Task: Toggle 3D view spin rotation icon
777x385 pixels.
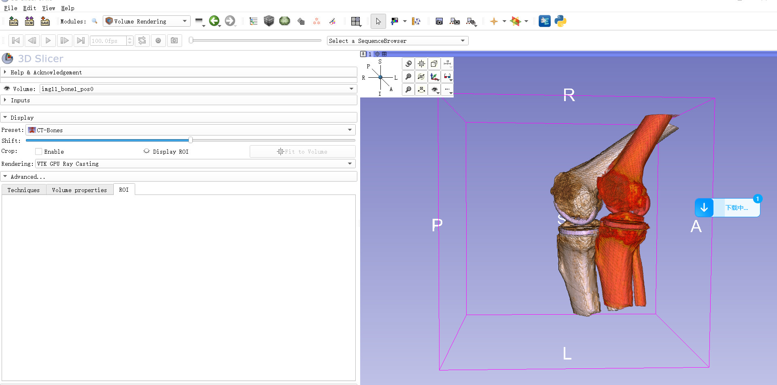Action: pos(421,76)
